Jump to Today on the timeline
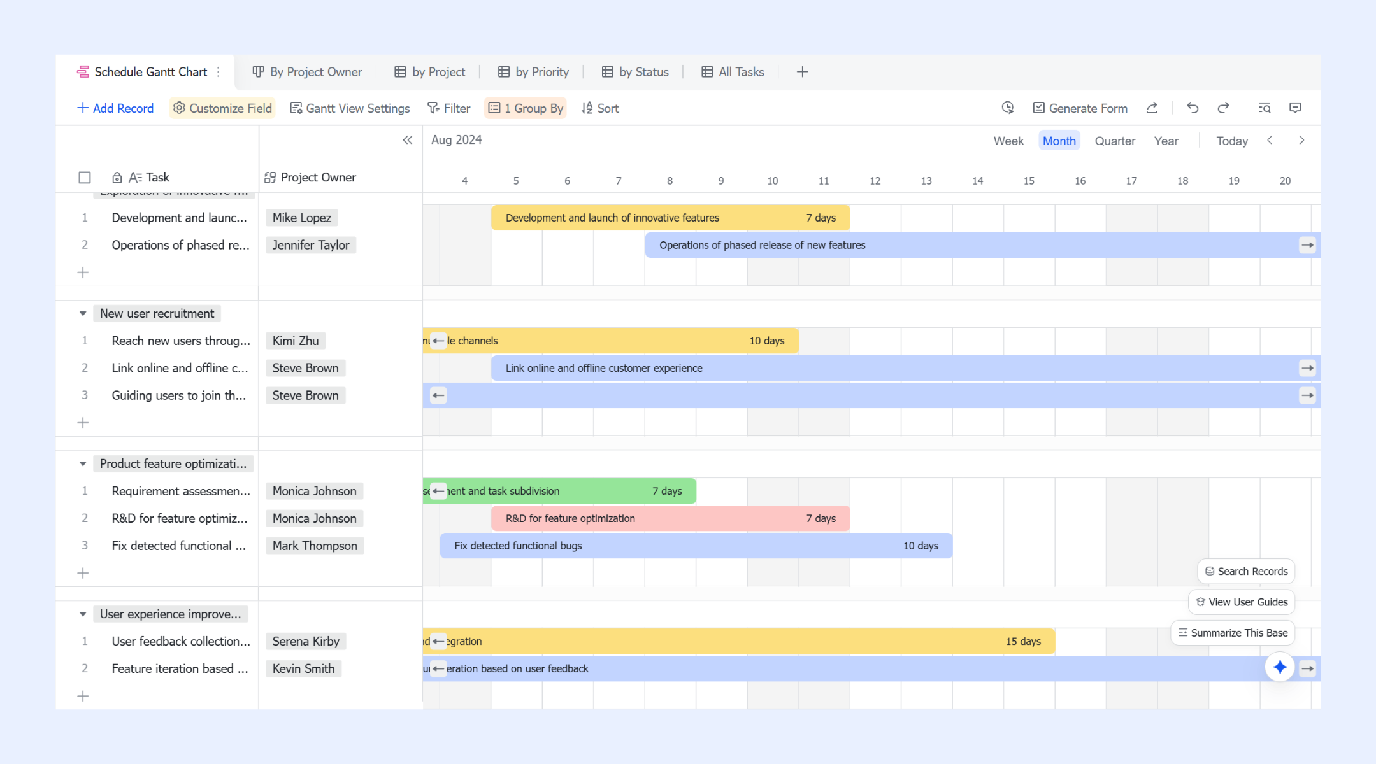1376x764 pixels. 1232,141
